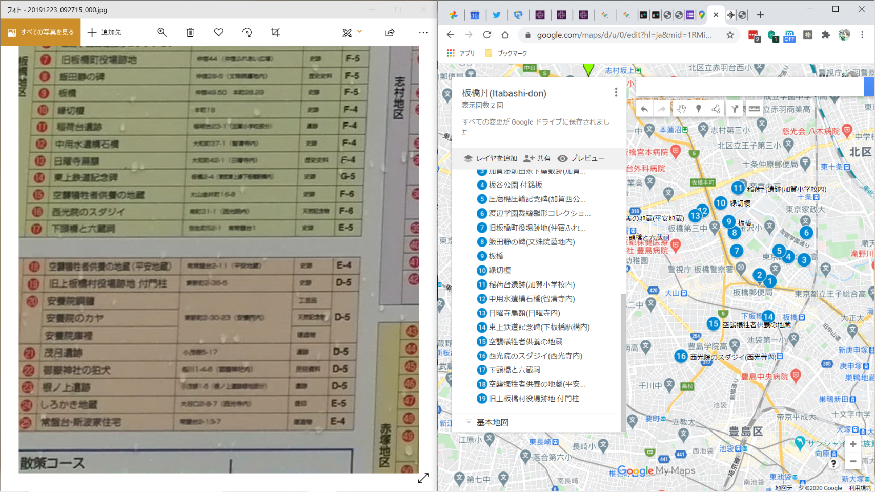The width and height of the screenshot is (875, 492).
Task: Open the Edit & Create dropdown in Photos
Action: point(352,32)
